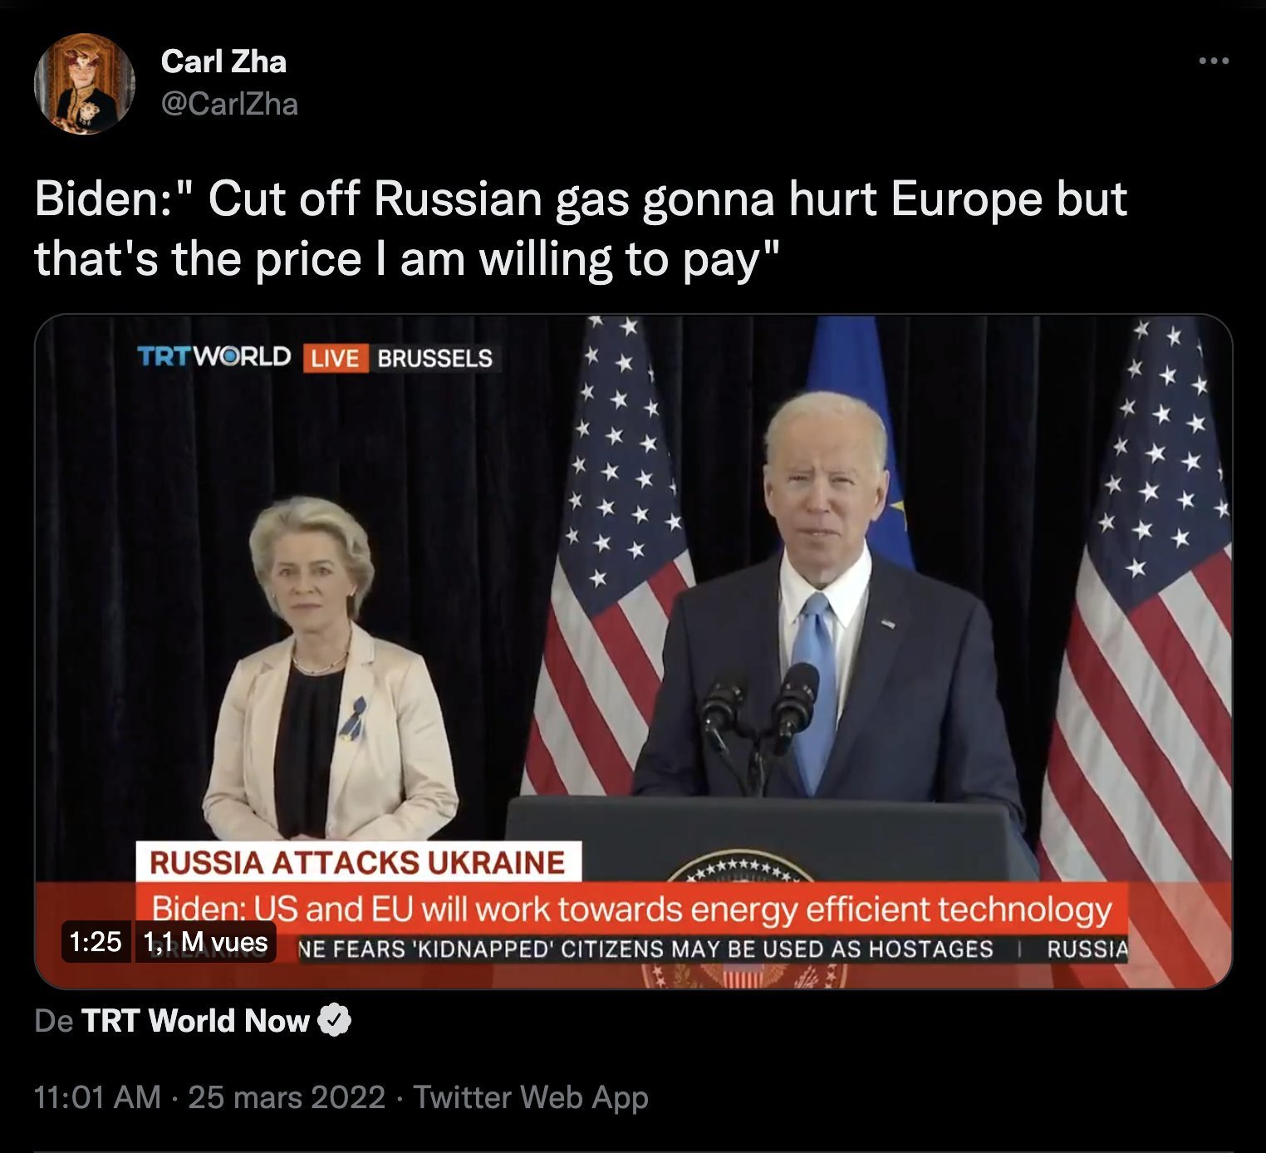Open the Twitter Web App link
The height and width of the screenshot is (1153, 1266).
coord(531,1097)
